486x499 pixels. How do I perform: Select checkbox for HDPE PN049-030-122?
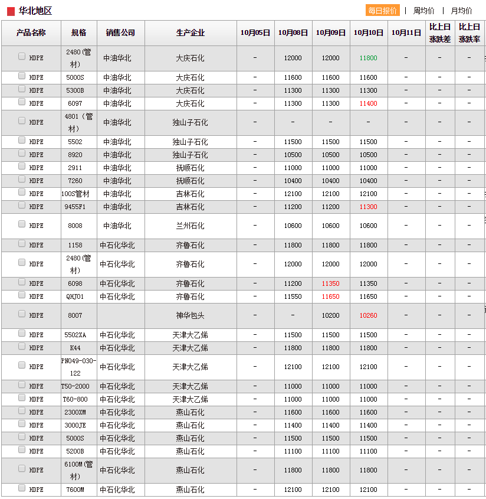pos(22,365)
